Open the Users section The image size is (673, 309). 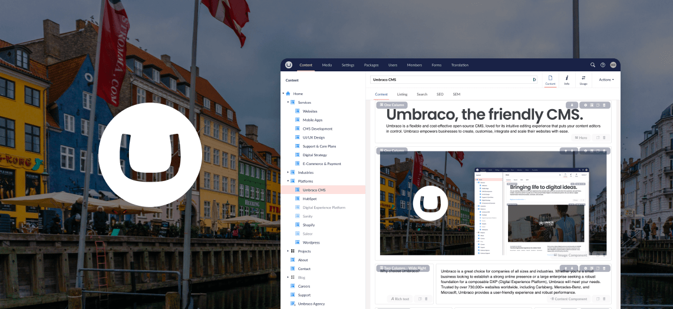[x=392, y=65]
